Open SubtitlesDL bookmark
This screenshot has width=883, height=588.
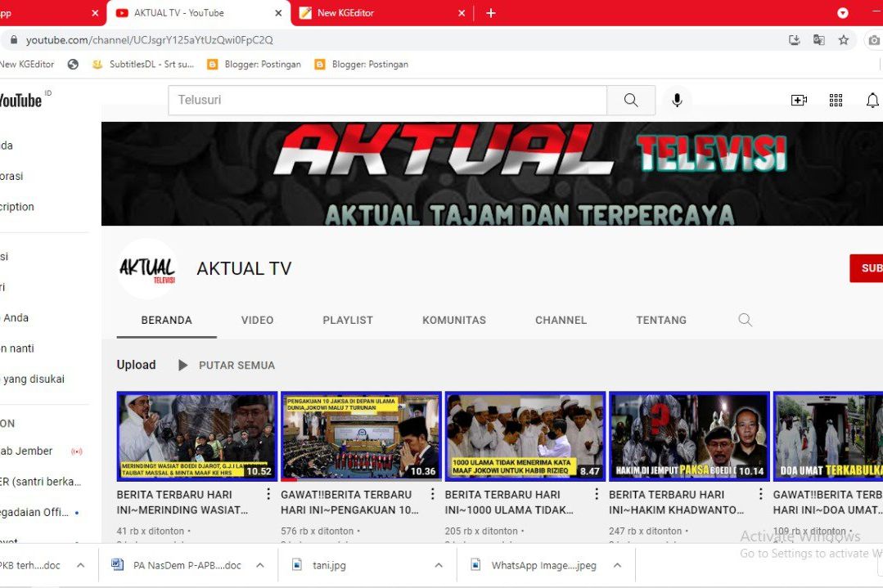coord(144,64)
